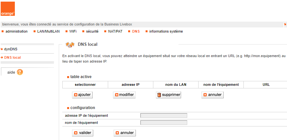Click the Orange logo
Image resolution: width=287 pixels, height=140 pixels.
(8, 9)
